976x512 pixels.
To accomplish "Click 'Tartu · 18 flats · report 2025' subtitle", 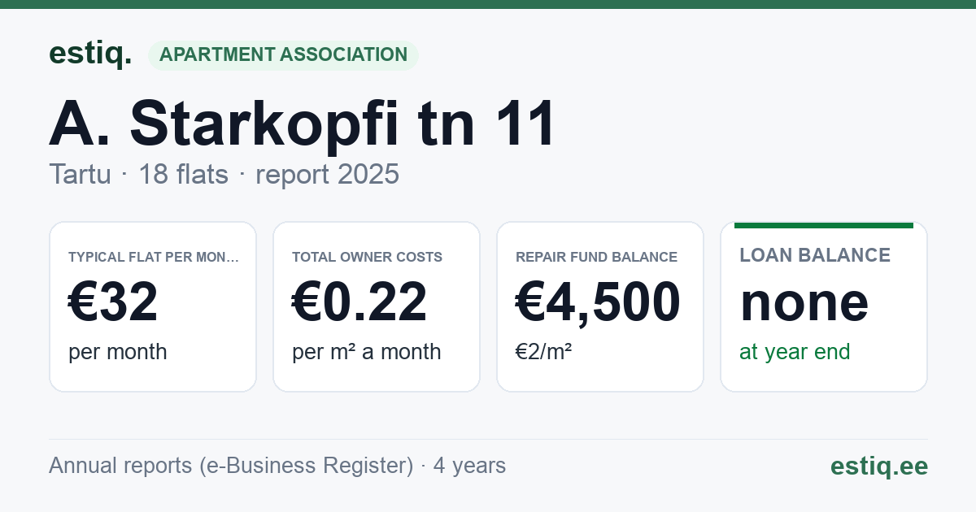I will 224,174.
